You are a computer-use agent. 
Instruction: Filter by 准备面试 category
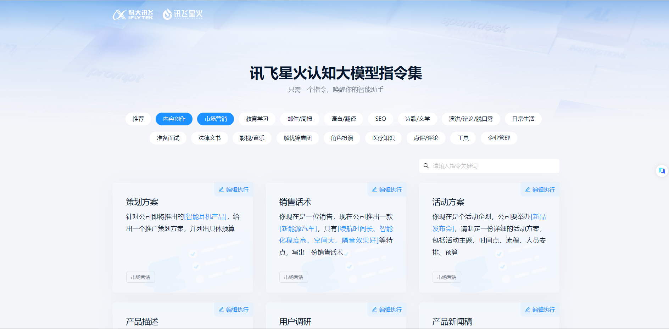pos(168,138)
